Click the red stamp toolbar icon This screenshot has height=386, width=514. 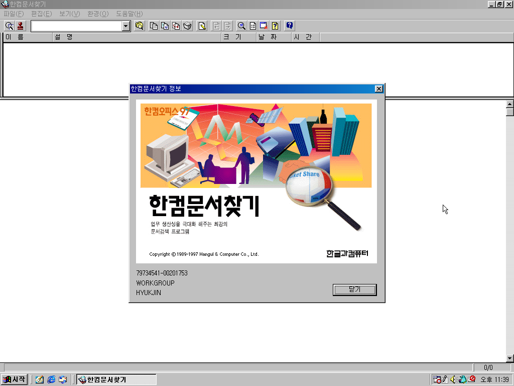(x=20, y=26)
